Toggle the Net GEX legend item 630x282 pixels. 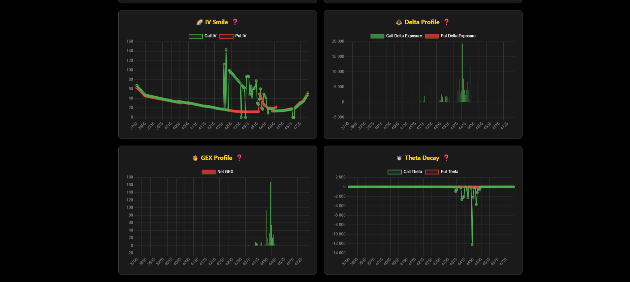tap(218, 172)
